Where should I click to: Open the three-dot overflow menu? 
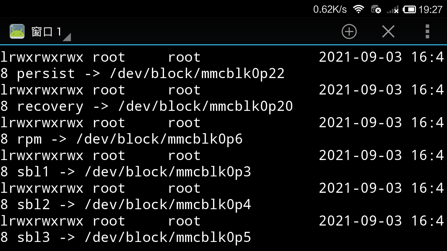[x=427, y=31]
